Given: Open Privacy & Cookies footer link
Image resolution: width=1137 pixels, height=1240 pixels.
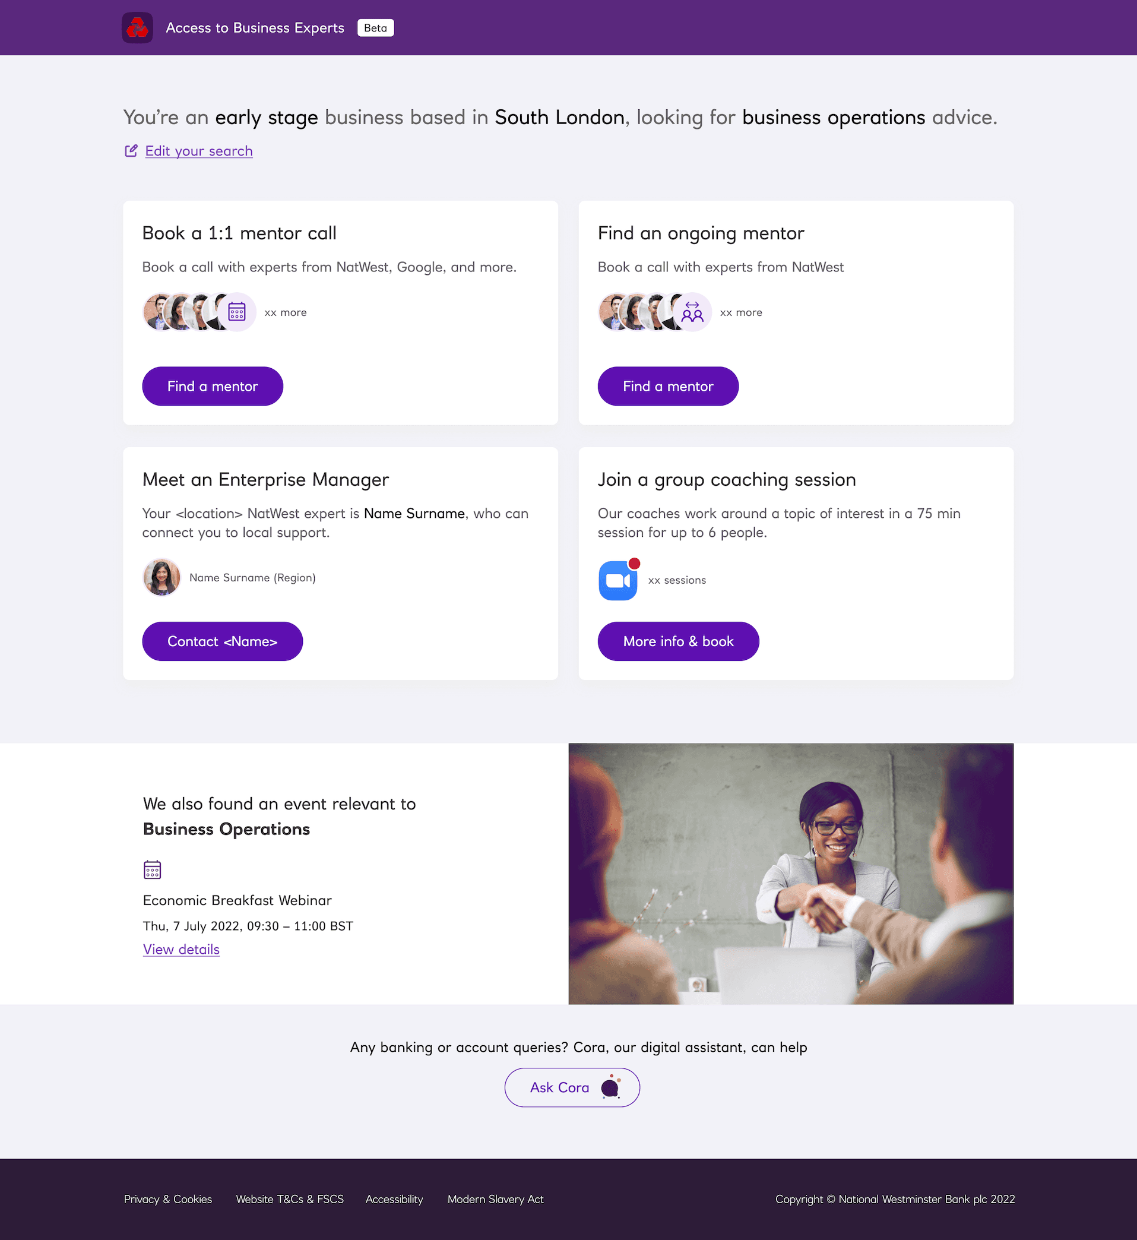Looking at the screenshot, I should [x=167, y=1199].
